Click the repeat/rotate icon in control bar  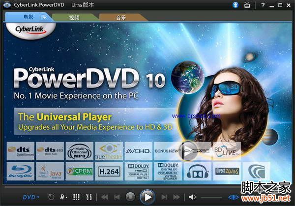click(51, 197)
